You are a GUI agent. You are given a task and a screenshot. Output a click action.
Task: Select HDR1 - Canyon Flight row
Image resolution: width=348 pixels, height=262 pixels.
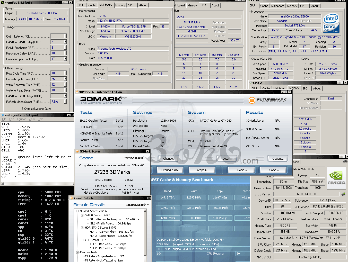(112, 232)
